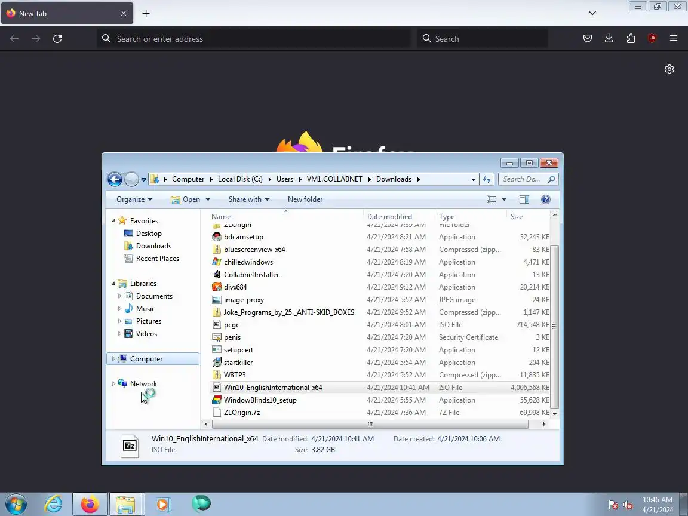Image resolution: width=688 pixels, height=516 pixels.
Task: Select image_proxy JPEG file
Action: pos(244,300)
